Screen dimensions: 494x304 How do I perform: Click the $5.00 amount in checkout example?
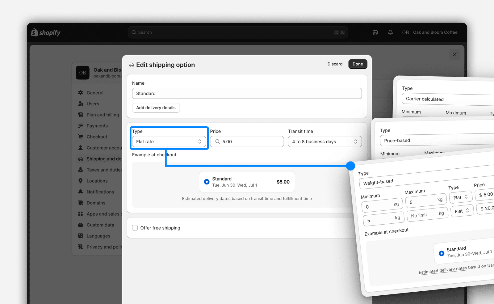[x=283, y=182]
